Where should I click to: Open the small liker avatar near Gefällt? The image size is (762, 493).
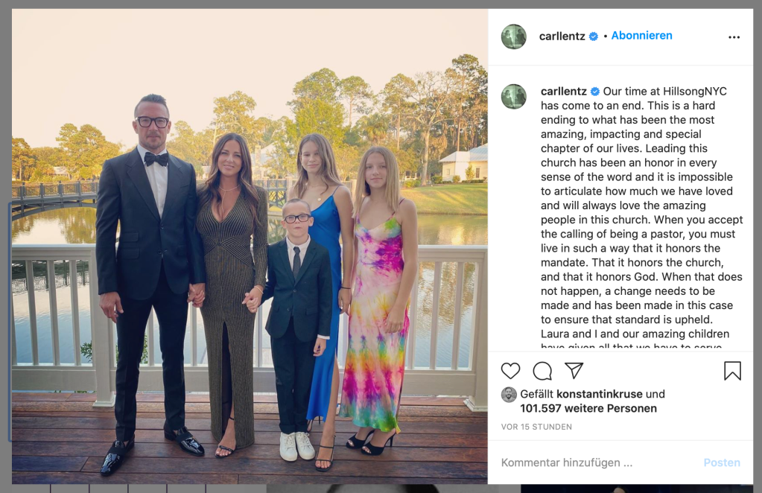click(x=509, y=395)
